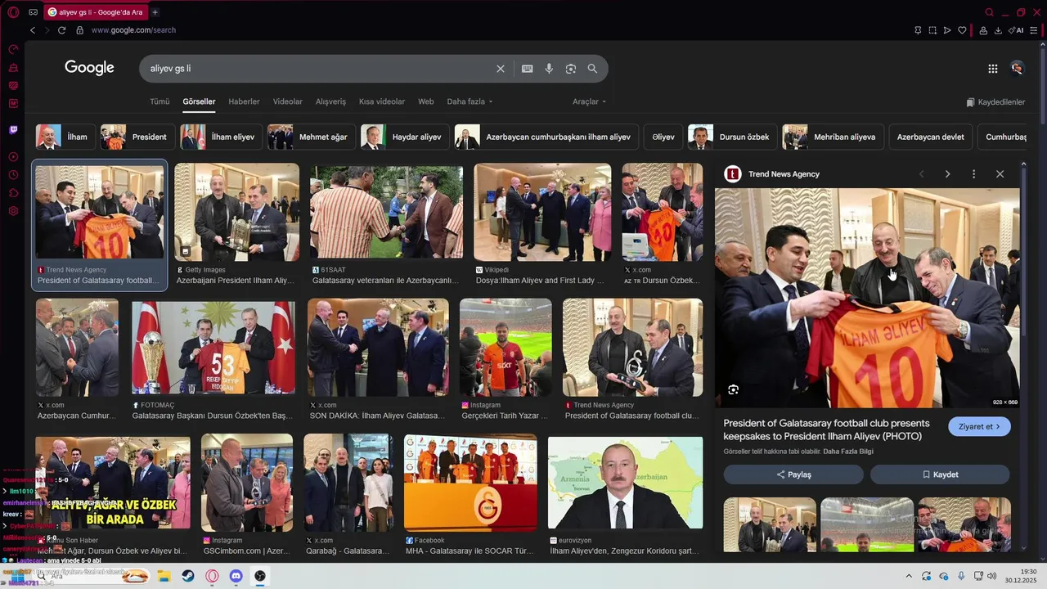This screenshot has height=589, width=1047.
Task: Click the search text input field
Action: tap(319, 69)
